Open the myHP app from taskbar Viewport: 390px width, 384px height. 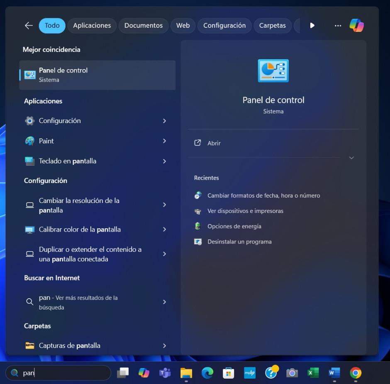point(250,373)
